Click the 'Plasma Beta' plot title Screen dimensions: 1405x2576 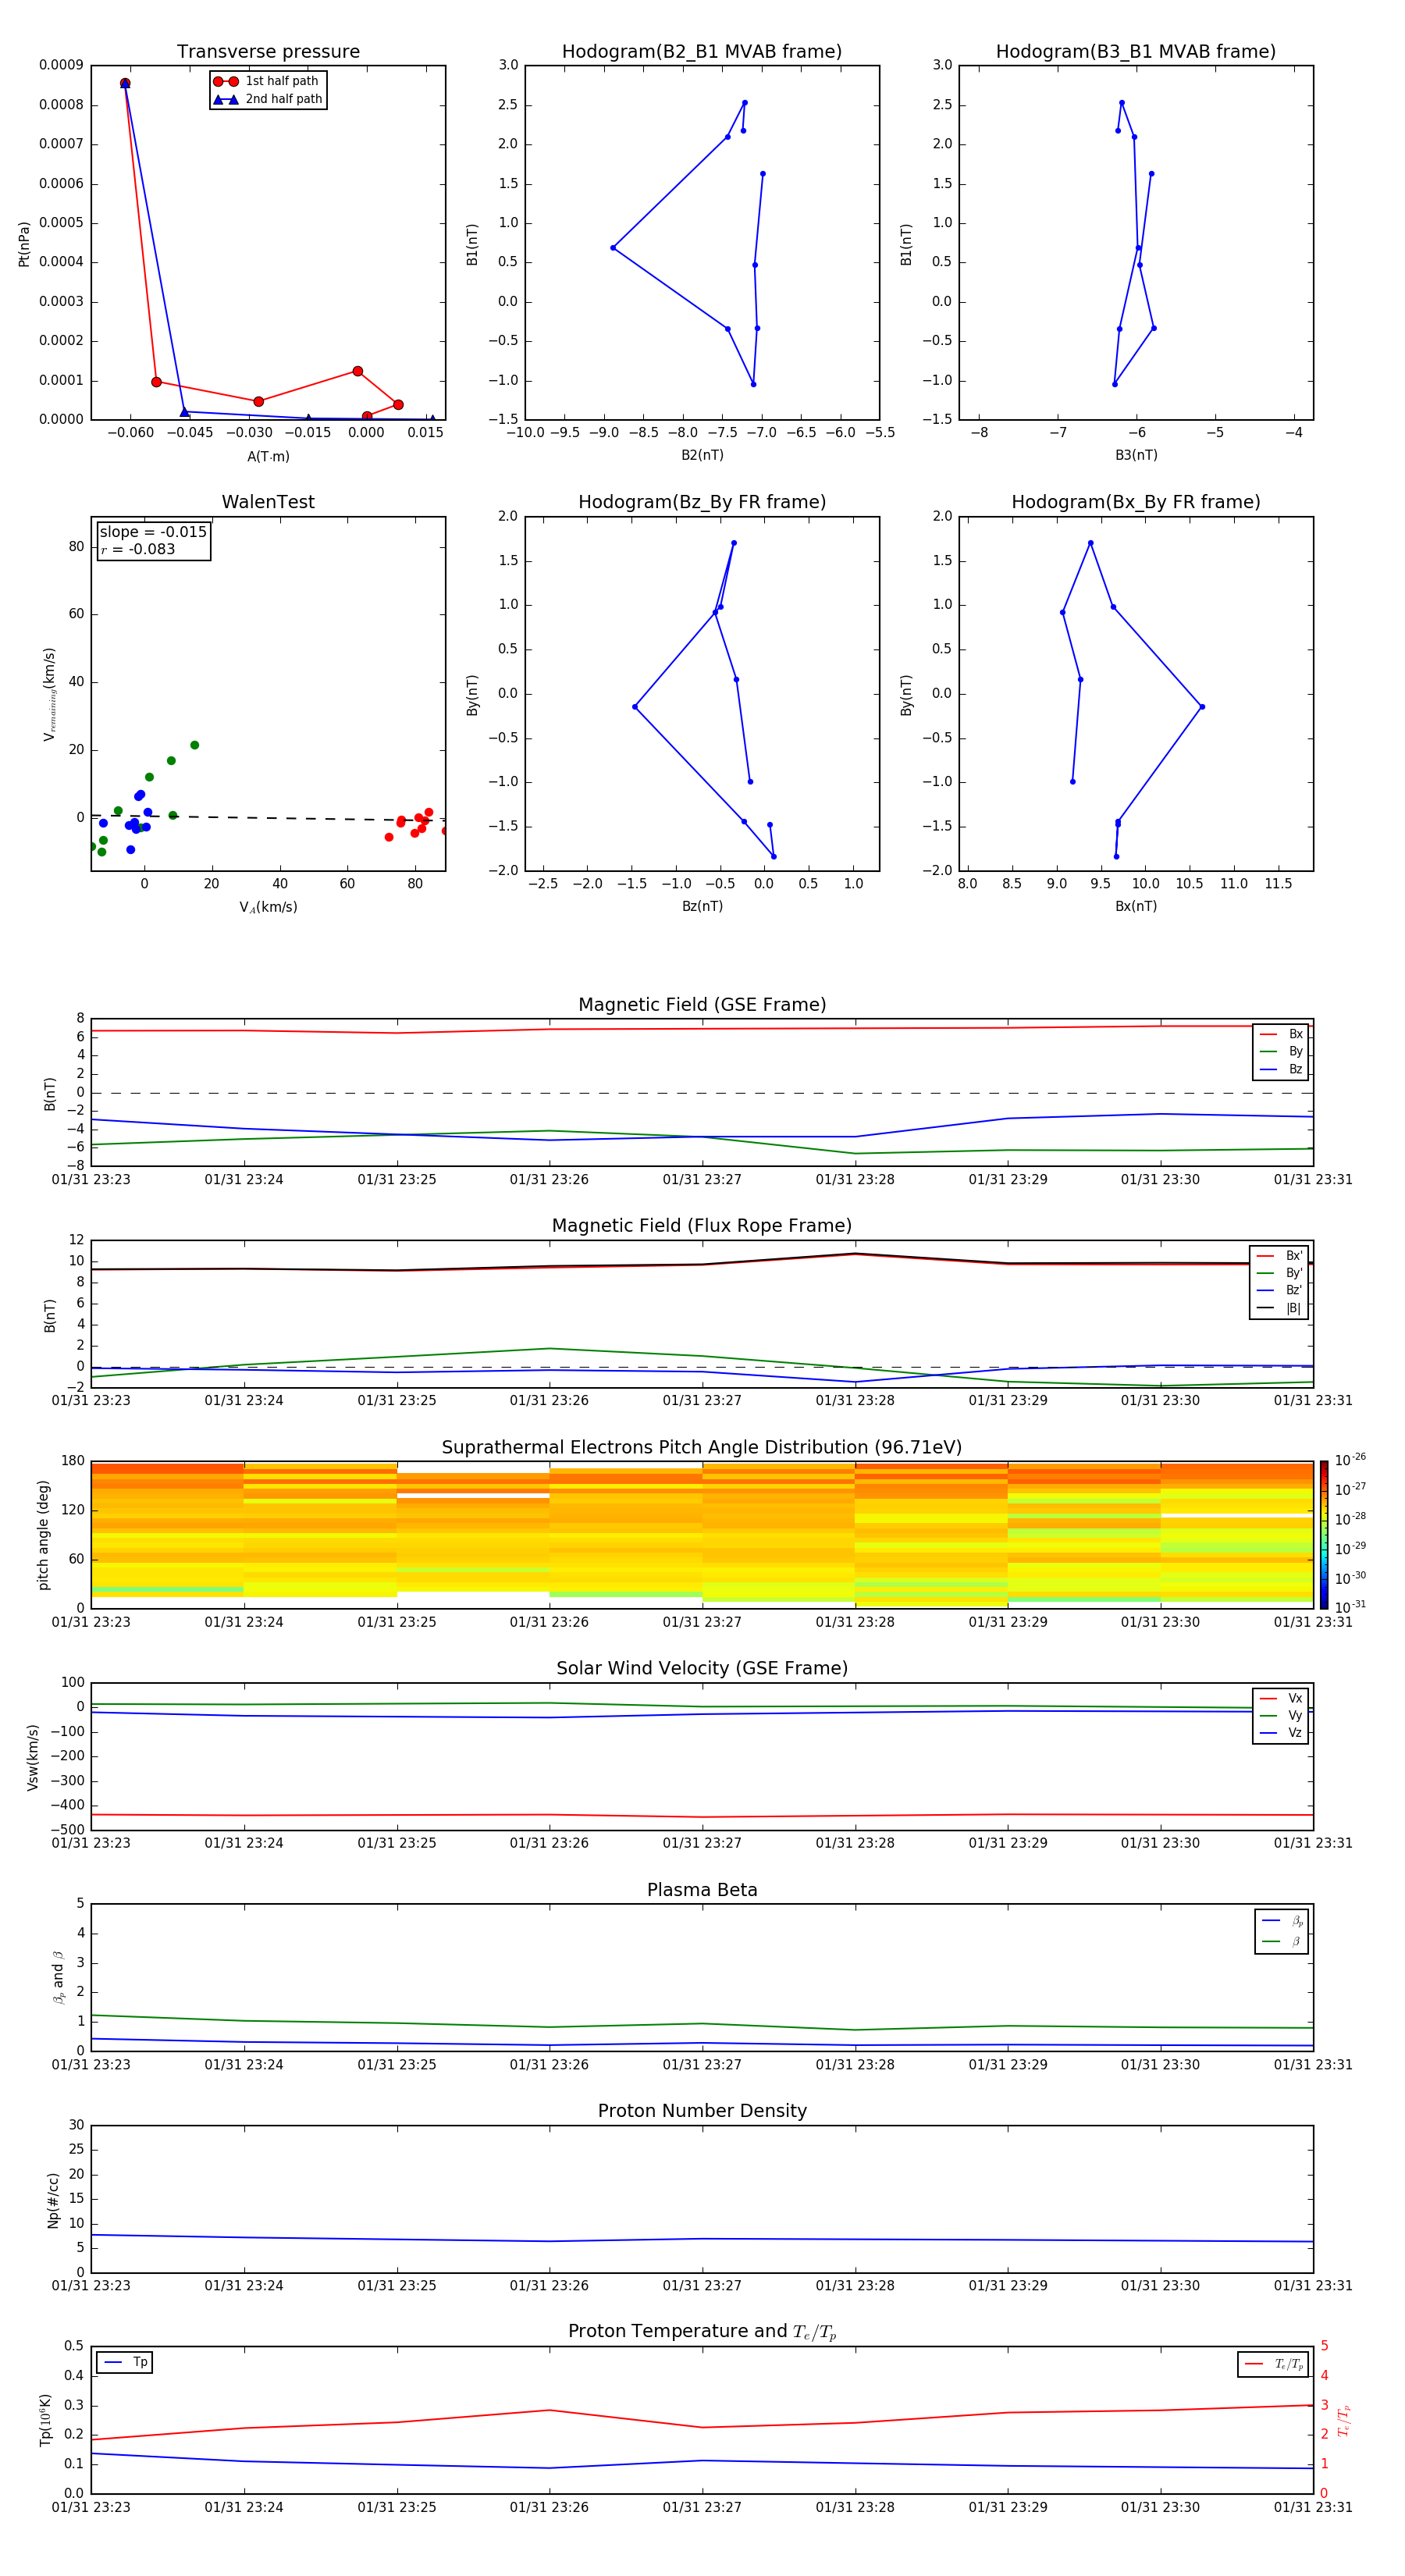point(702,1890)
